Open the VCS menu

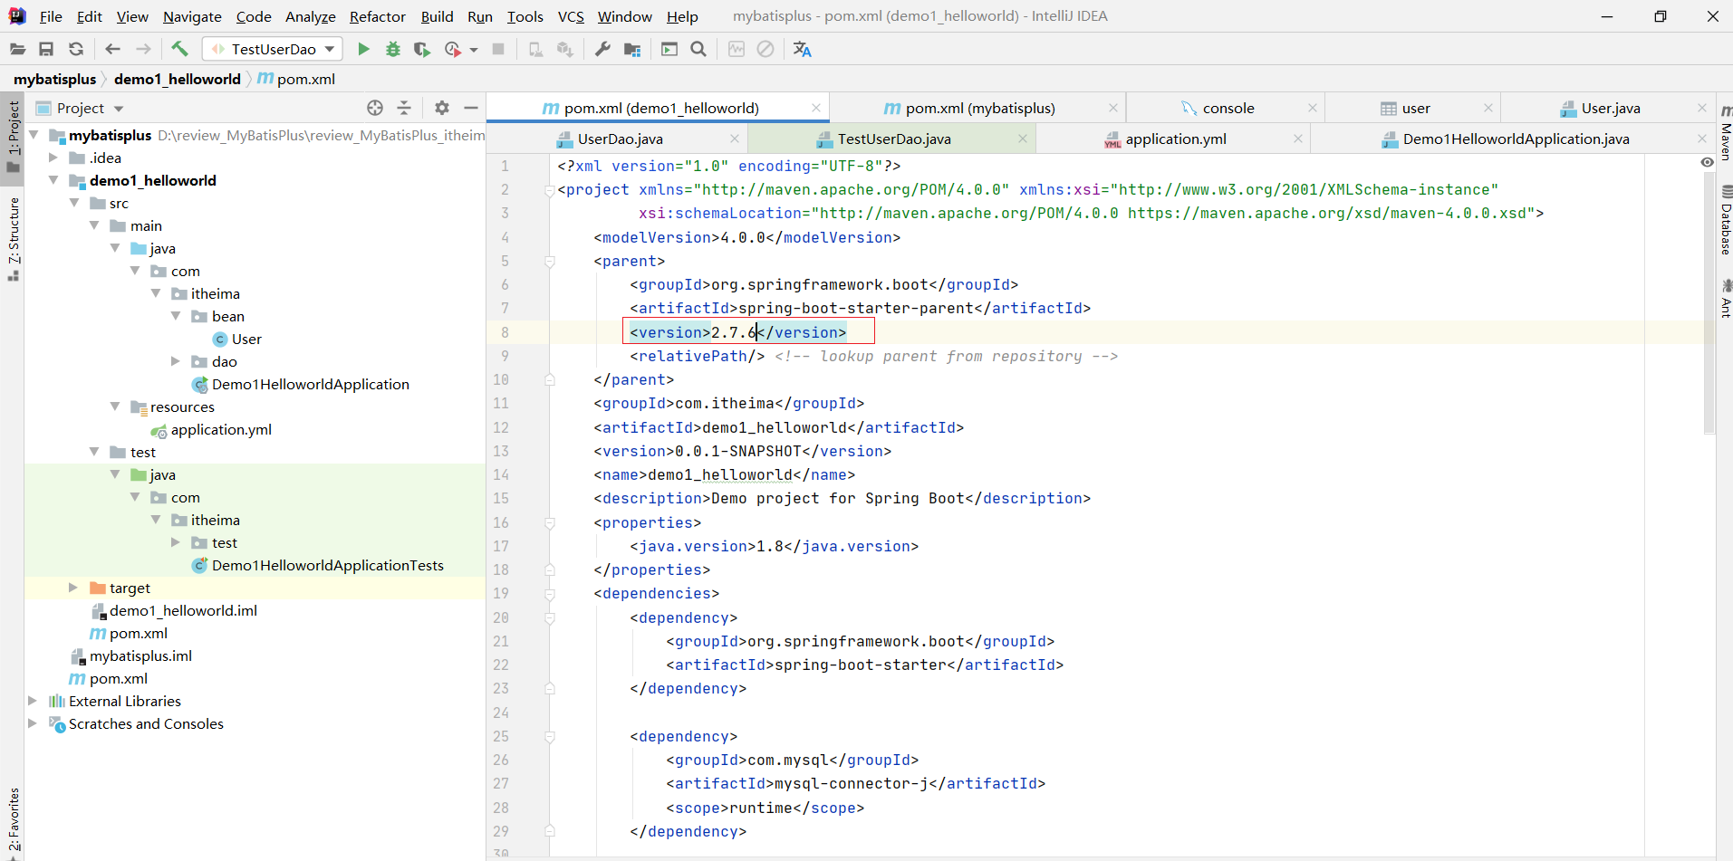(x=571, y=16)
